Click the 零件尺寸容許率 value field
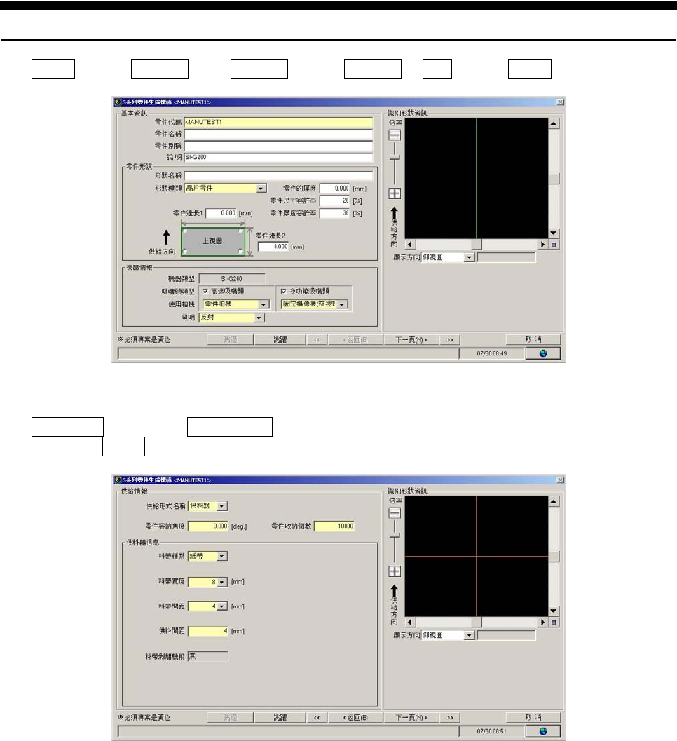Image resolution: width=677 pixels, height=741 pixels. click(334, 200)
